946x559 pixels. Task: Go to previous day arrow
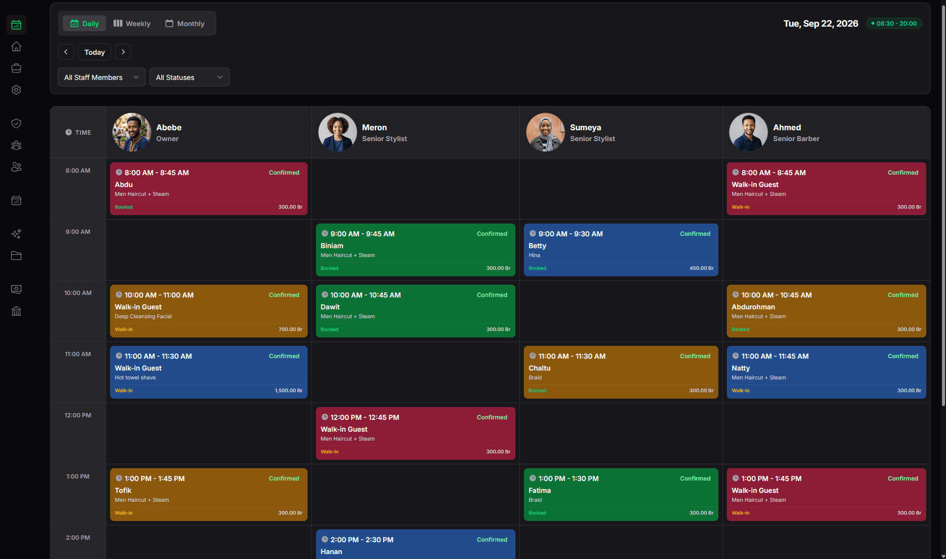66,52
